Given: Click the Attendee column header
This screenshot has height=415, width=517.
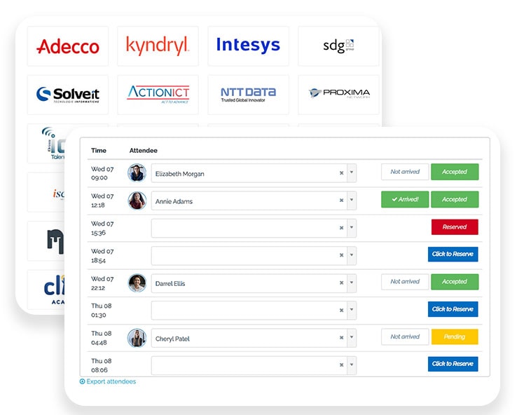Looking at the screenshot, I should pyautogui.click(x=143, y=151).
